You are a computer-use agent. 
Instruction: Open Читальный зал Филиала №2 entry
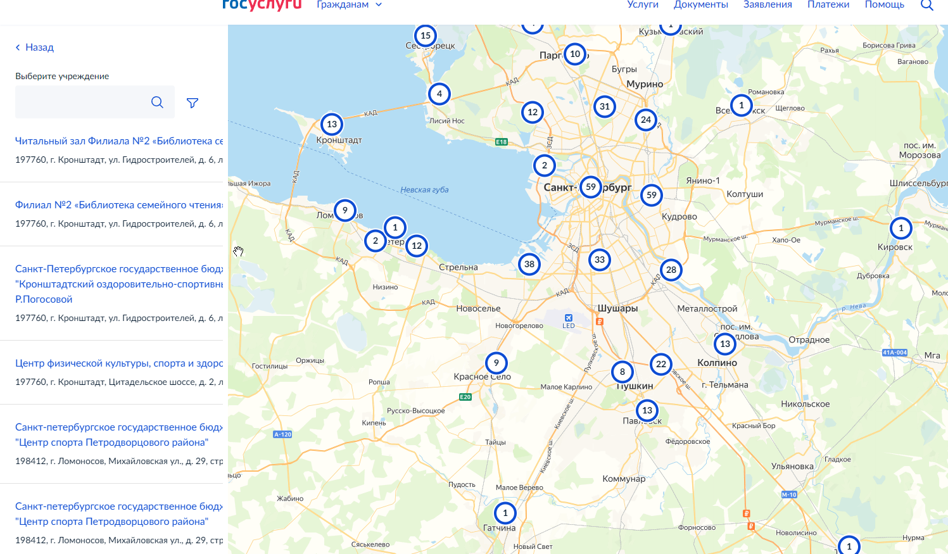[x=119, y=141]
